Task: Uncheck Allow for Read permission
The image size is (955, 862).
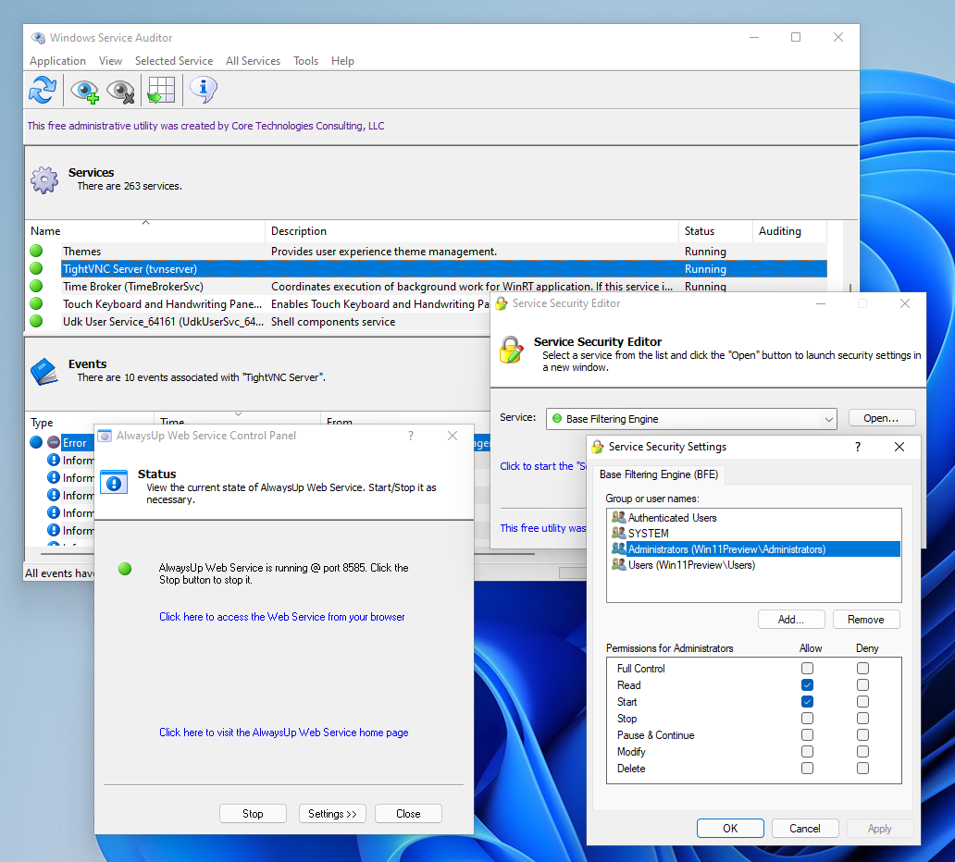Action: click(808, 684)
